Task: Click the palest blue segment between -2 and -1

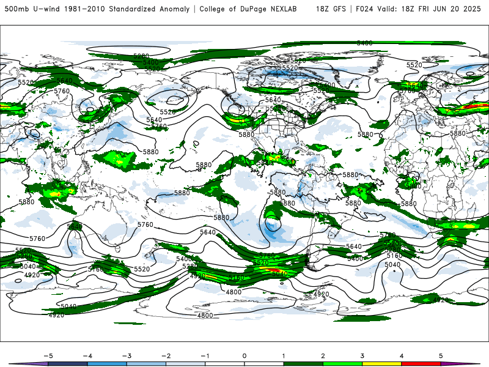Action: [x=186, y=364]
